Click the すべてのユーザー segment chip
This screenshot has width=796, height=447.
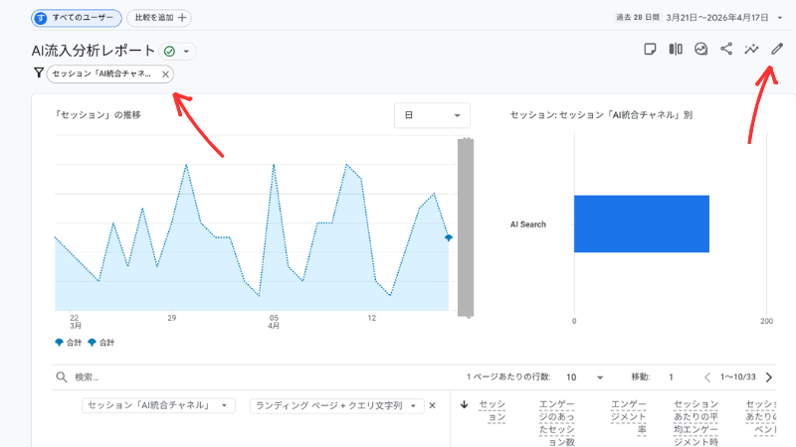tap(77, 18)
